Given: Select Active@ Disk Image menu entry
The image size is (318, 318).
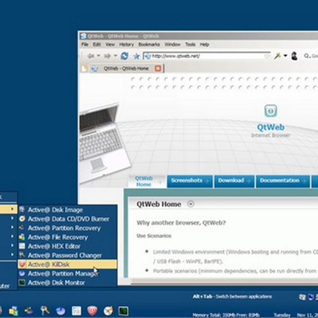Looking at the screenshot, I should pyautogui.click(x=68, y=210).
